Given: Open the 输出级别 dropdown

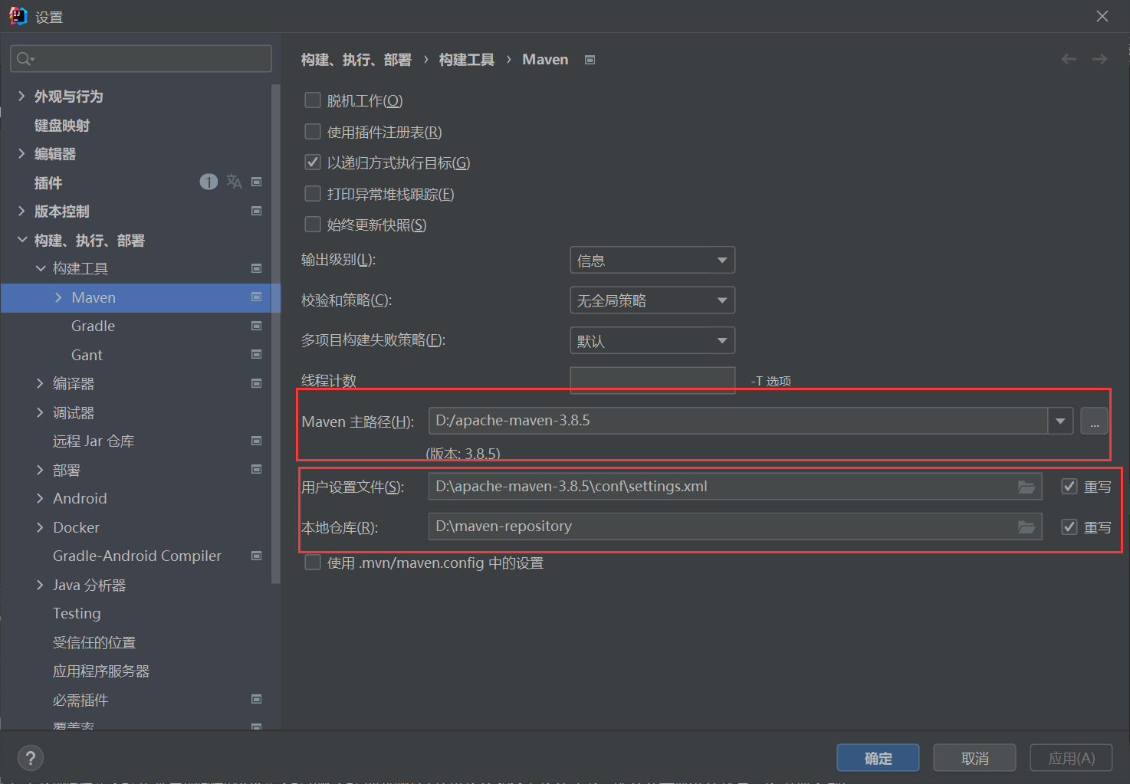Looking at the screenshot, I should click(652, 260).
